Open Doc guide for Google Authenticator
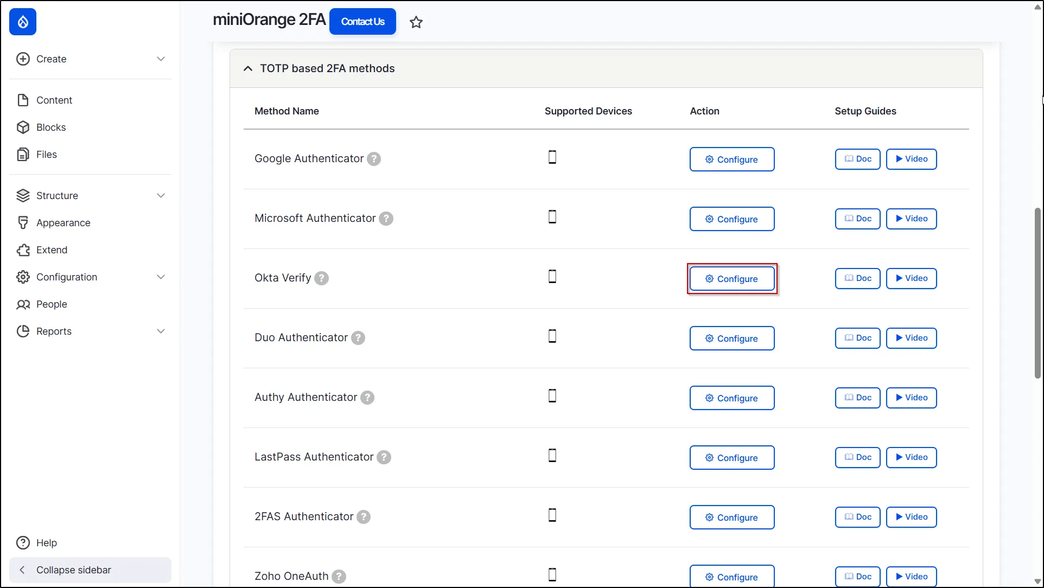The width and height of the screenshot is (1044, 588). pyautogui.click(x=858, y=159)
